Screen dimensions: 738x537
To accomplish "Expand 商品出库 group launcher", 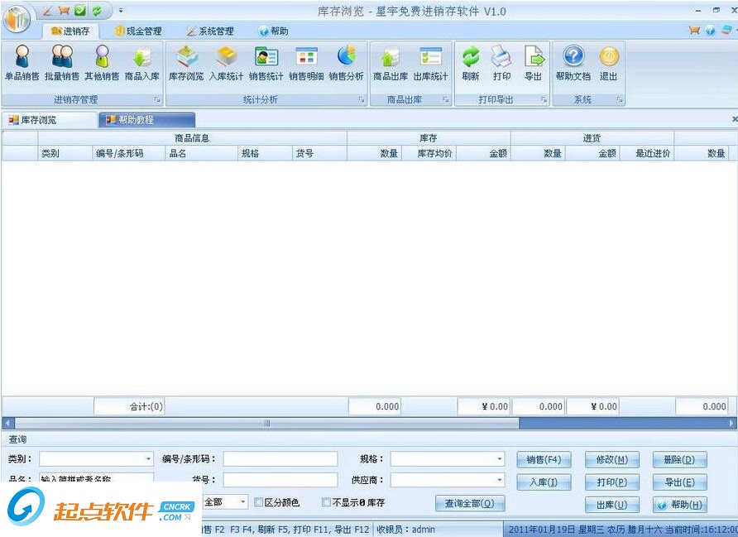I will [x=445, y=100].
